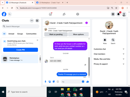This screenshot has height=97, width=130.
Task: Click the Aa message input field
Action: pos(71,81)
